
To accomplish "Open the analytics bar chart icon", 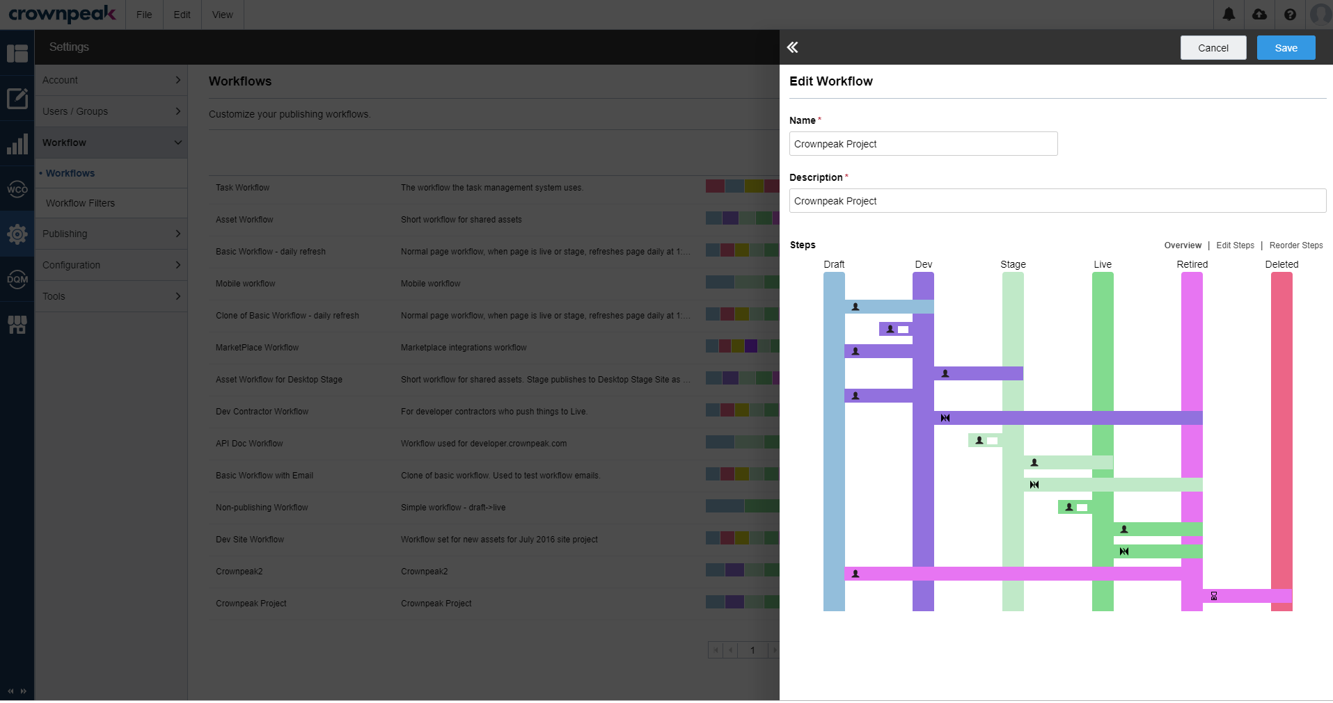I will coord(17,144).
